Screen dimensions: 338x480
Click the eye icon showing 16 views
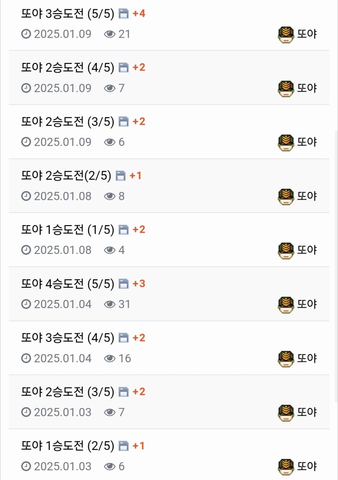(110, 359)
